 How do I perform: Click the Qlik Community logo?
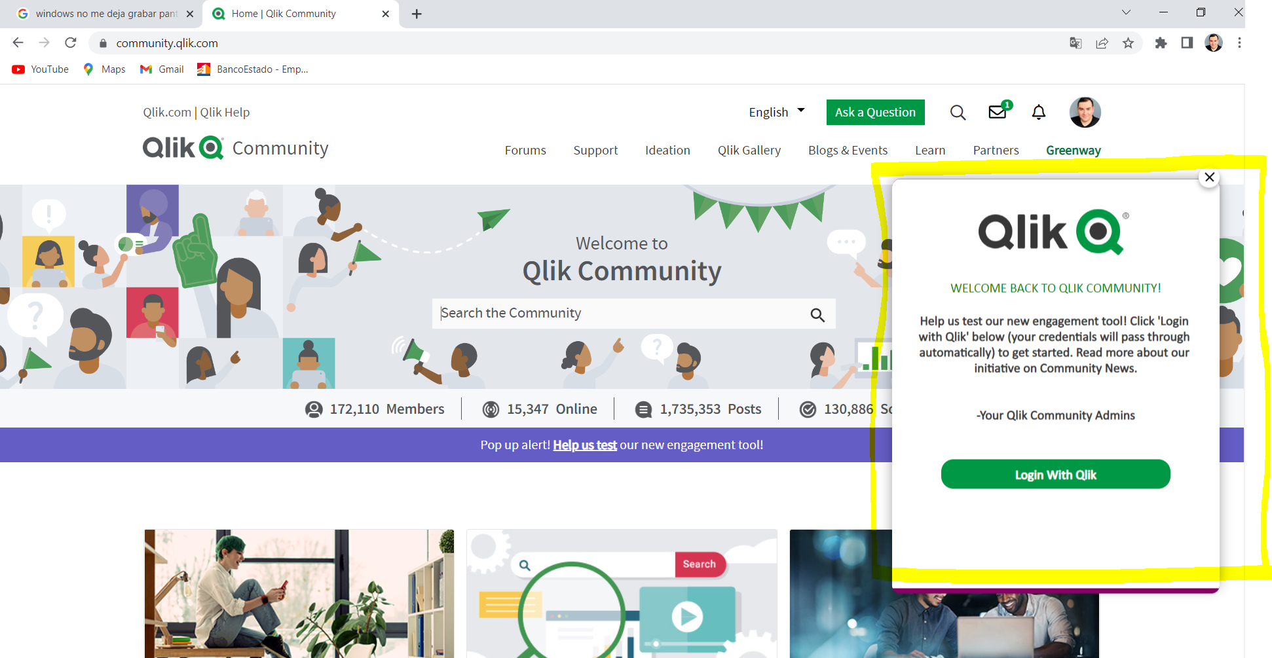pos(235,148)
